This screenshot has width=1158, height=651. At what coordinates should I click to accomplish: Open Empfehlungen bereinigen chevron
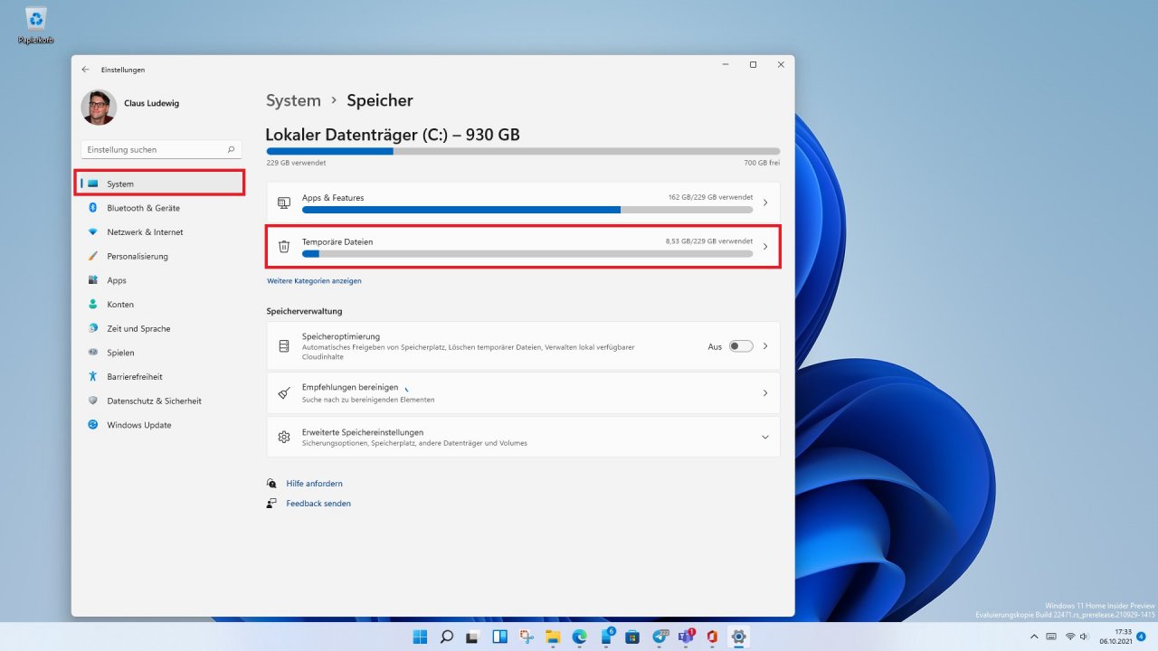coord(765,393)
